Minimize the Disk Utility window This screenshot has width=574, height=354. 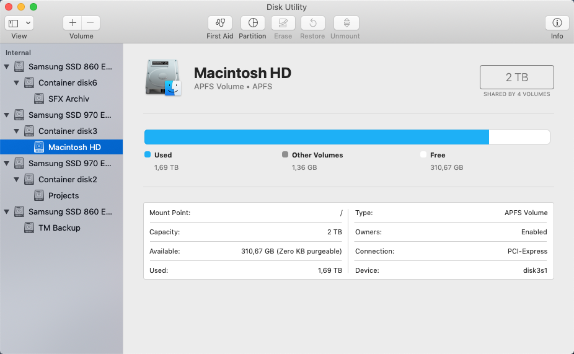[21, 7]
